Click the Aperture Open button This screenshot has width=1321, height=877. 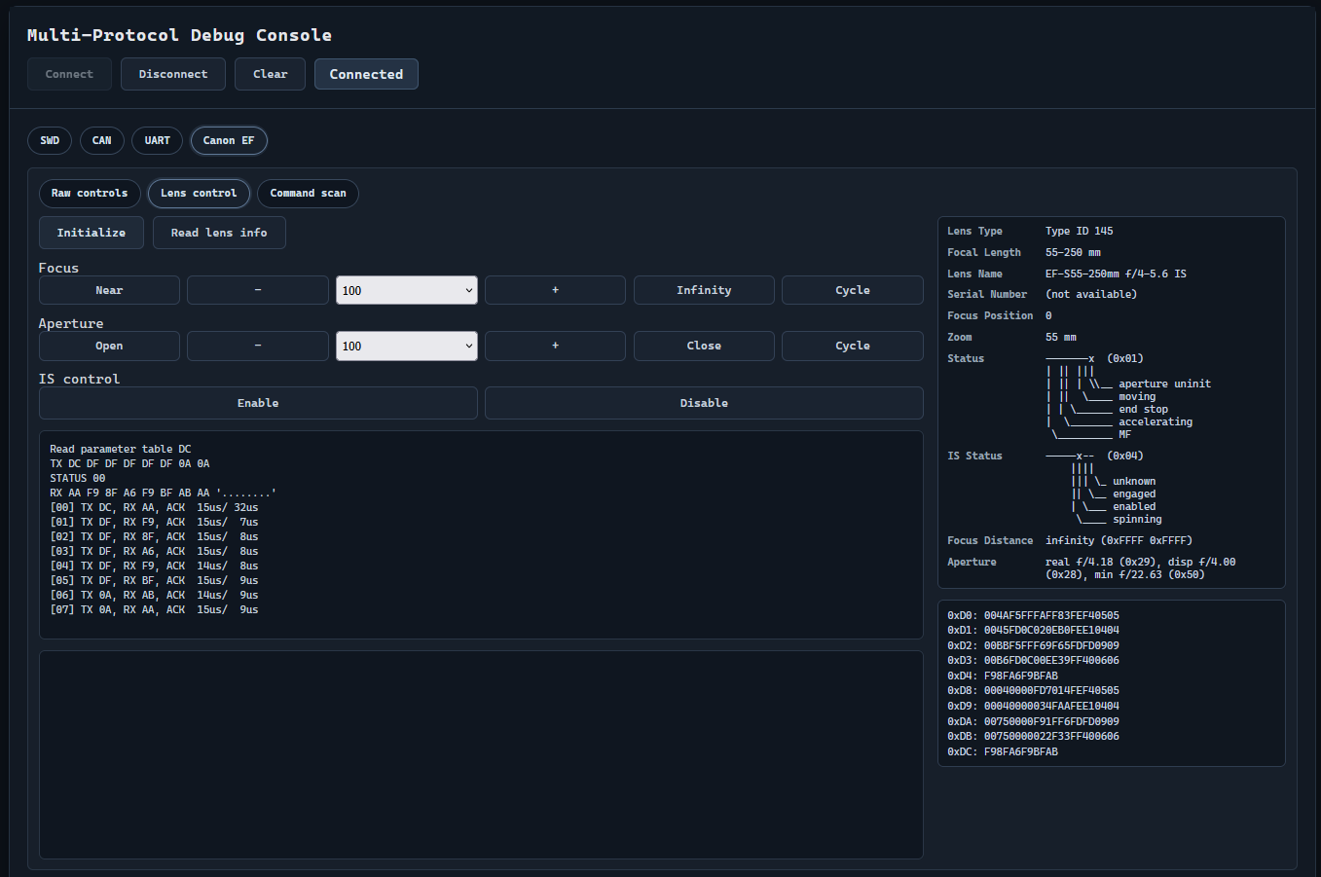pyautogui.click(x=109, y=346)
